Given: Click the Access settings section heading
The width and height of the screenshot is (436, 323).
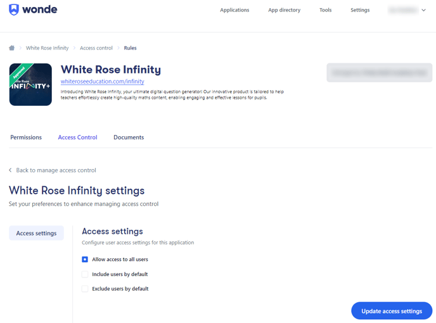Looking at the screenshot, I should (x=112, y=231).
